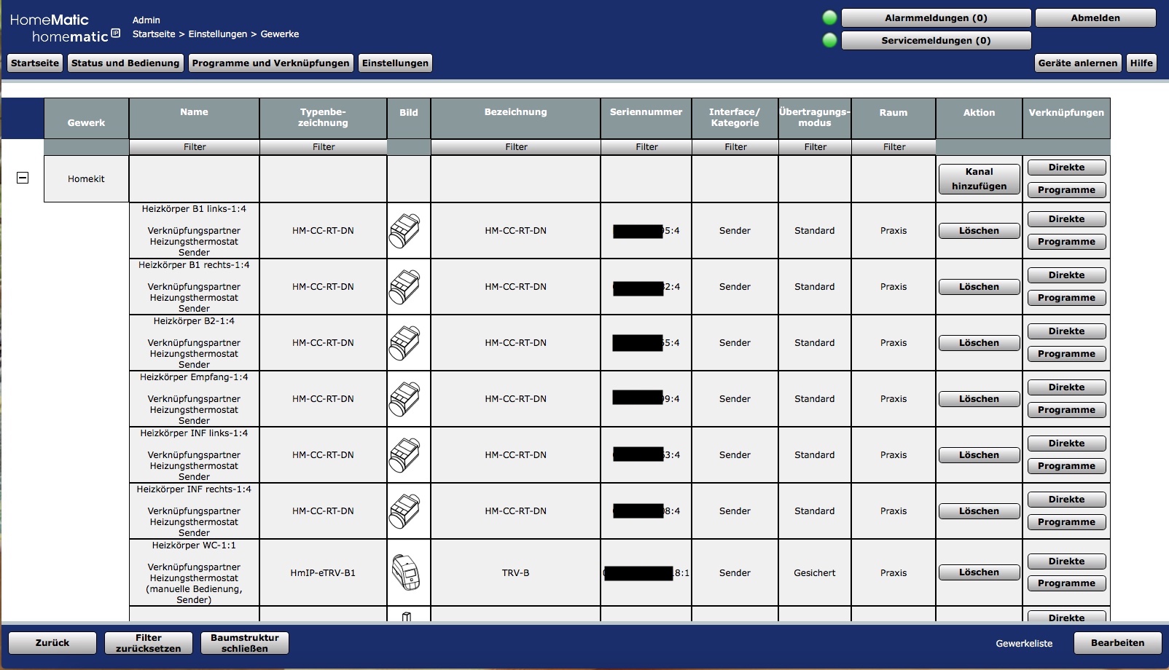Click the Abmelden logout button
The image size is (1169, 670).
[x=1095, y=18]
